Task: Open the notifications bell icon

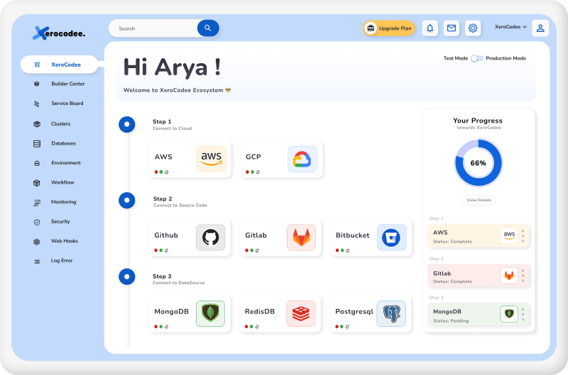Action: click(x=430, y=28)
